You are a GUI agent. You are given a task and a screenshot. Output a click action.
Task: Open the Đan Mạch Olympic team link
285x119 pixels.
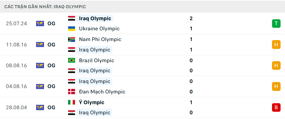(102, 92)
